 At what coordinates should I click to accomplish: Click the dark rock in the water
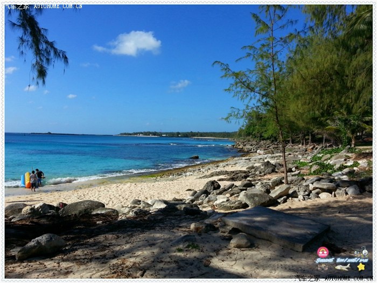tap(194, 157)
